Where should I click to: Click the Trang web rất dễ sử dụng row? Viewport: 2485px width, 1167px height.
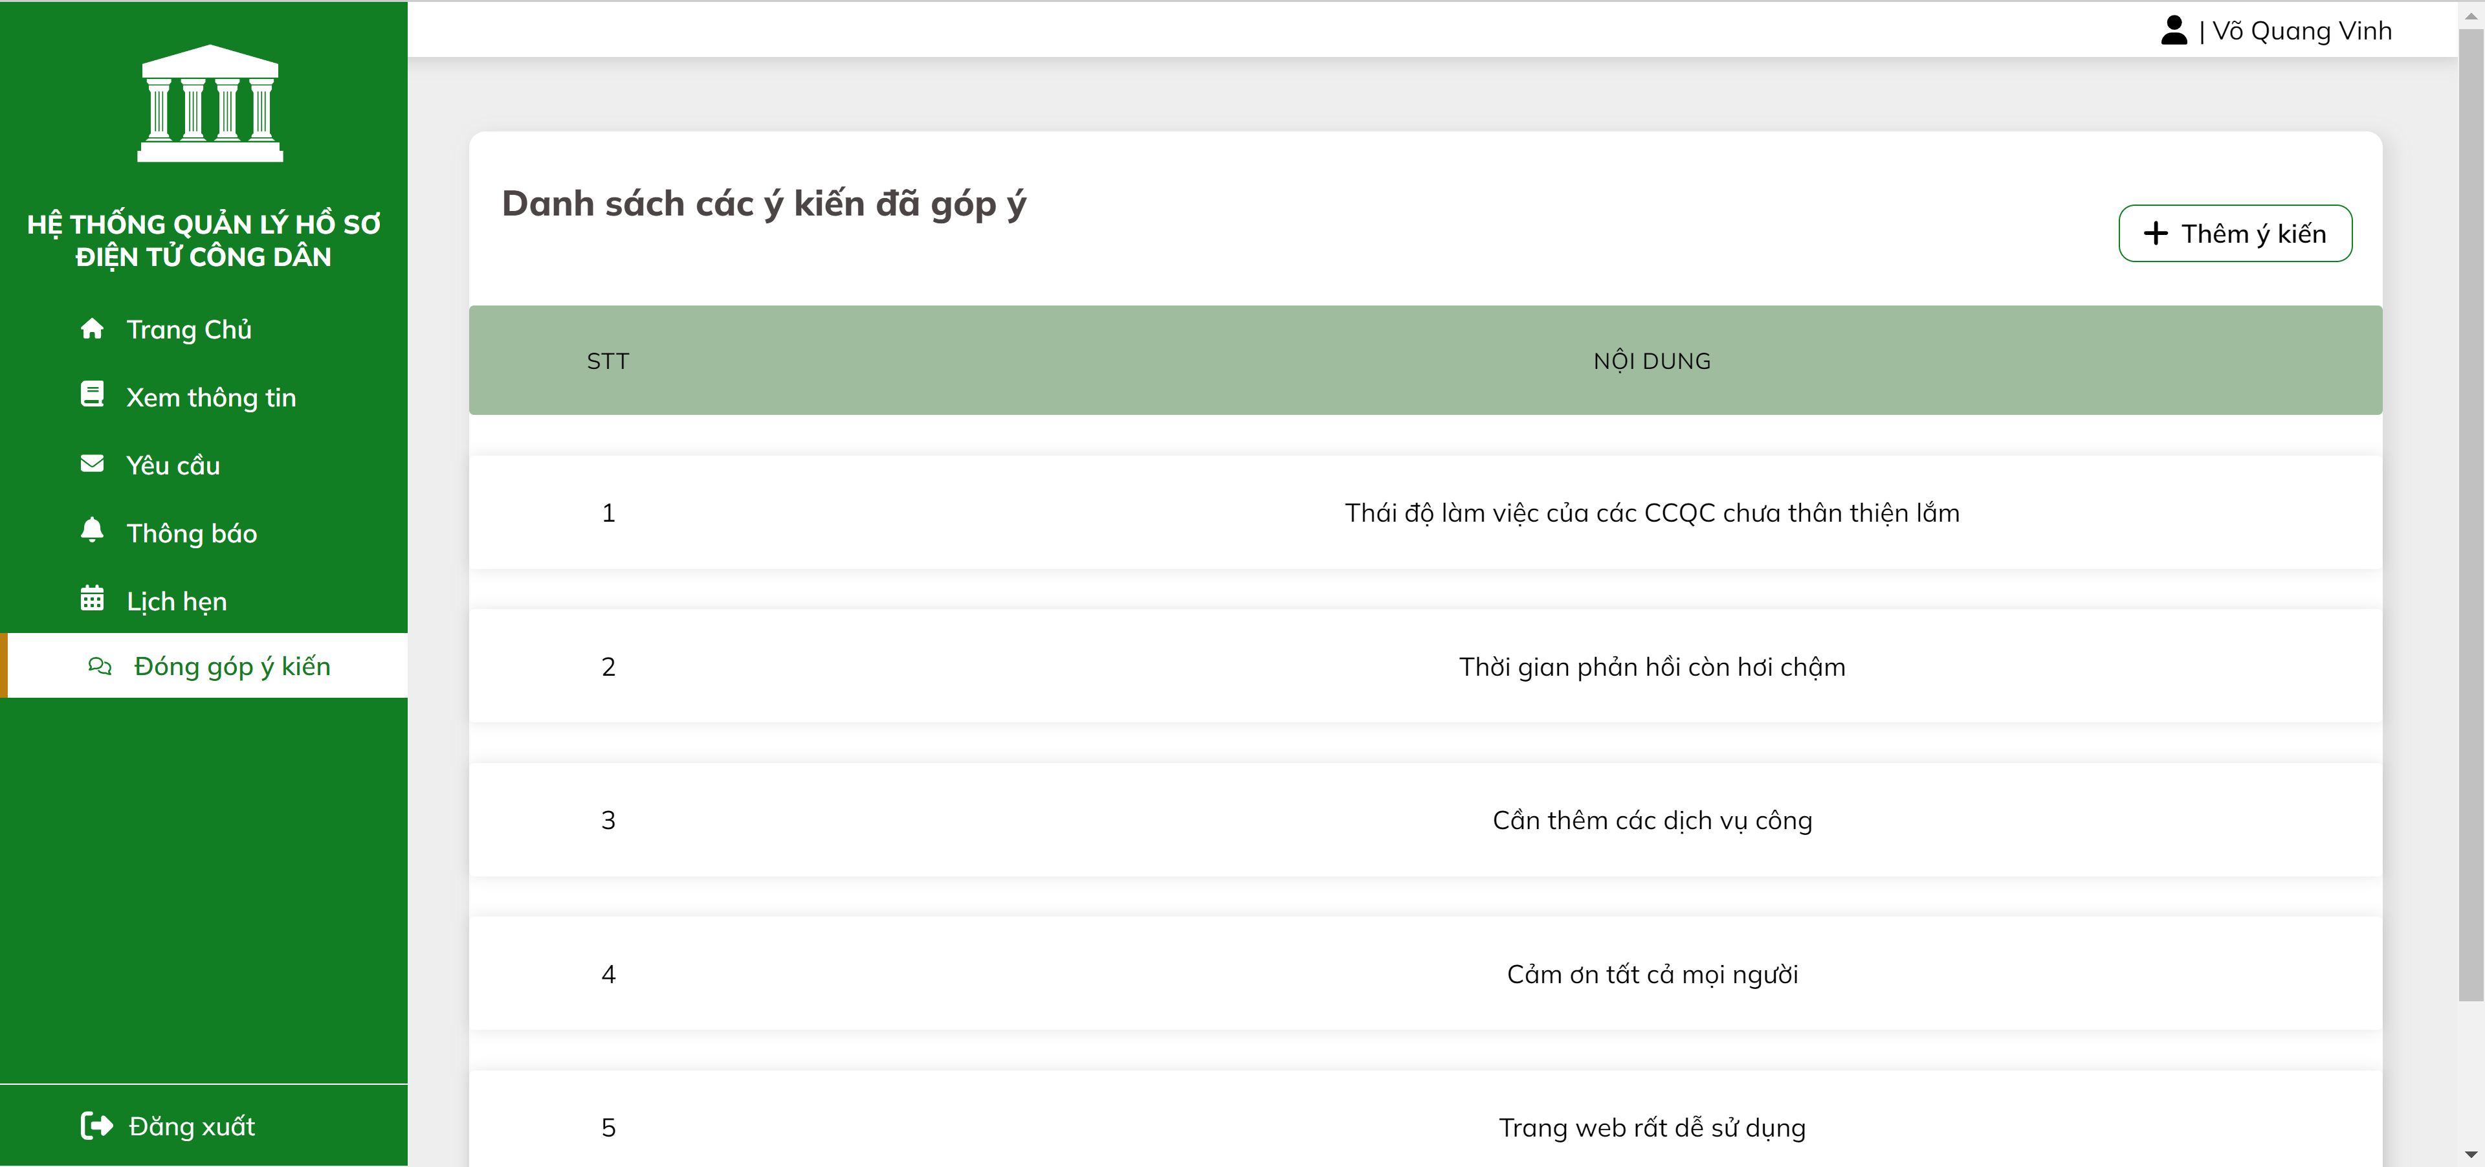coord(1651,1126)
